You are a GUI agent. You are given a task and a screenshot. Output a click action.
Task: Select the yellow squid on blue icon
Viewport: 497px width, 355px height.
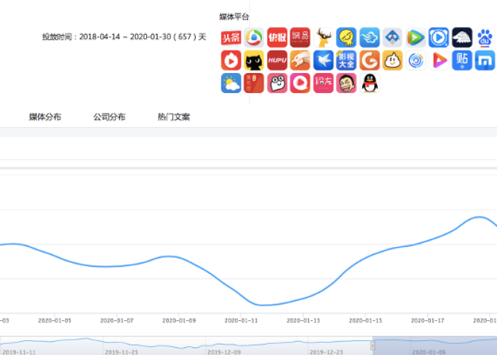(346, 38)
